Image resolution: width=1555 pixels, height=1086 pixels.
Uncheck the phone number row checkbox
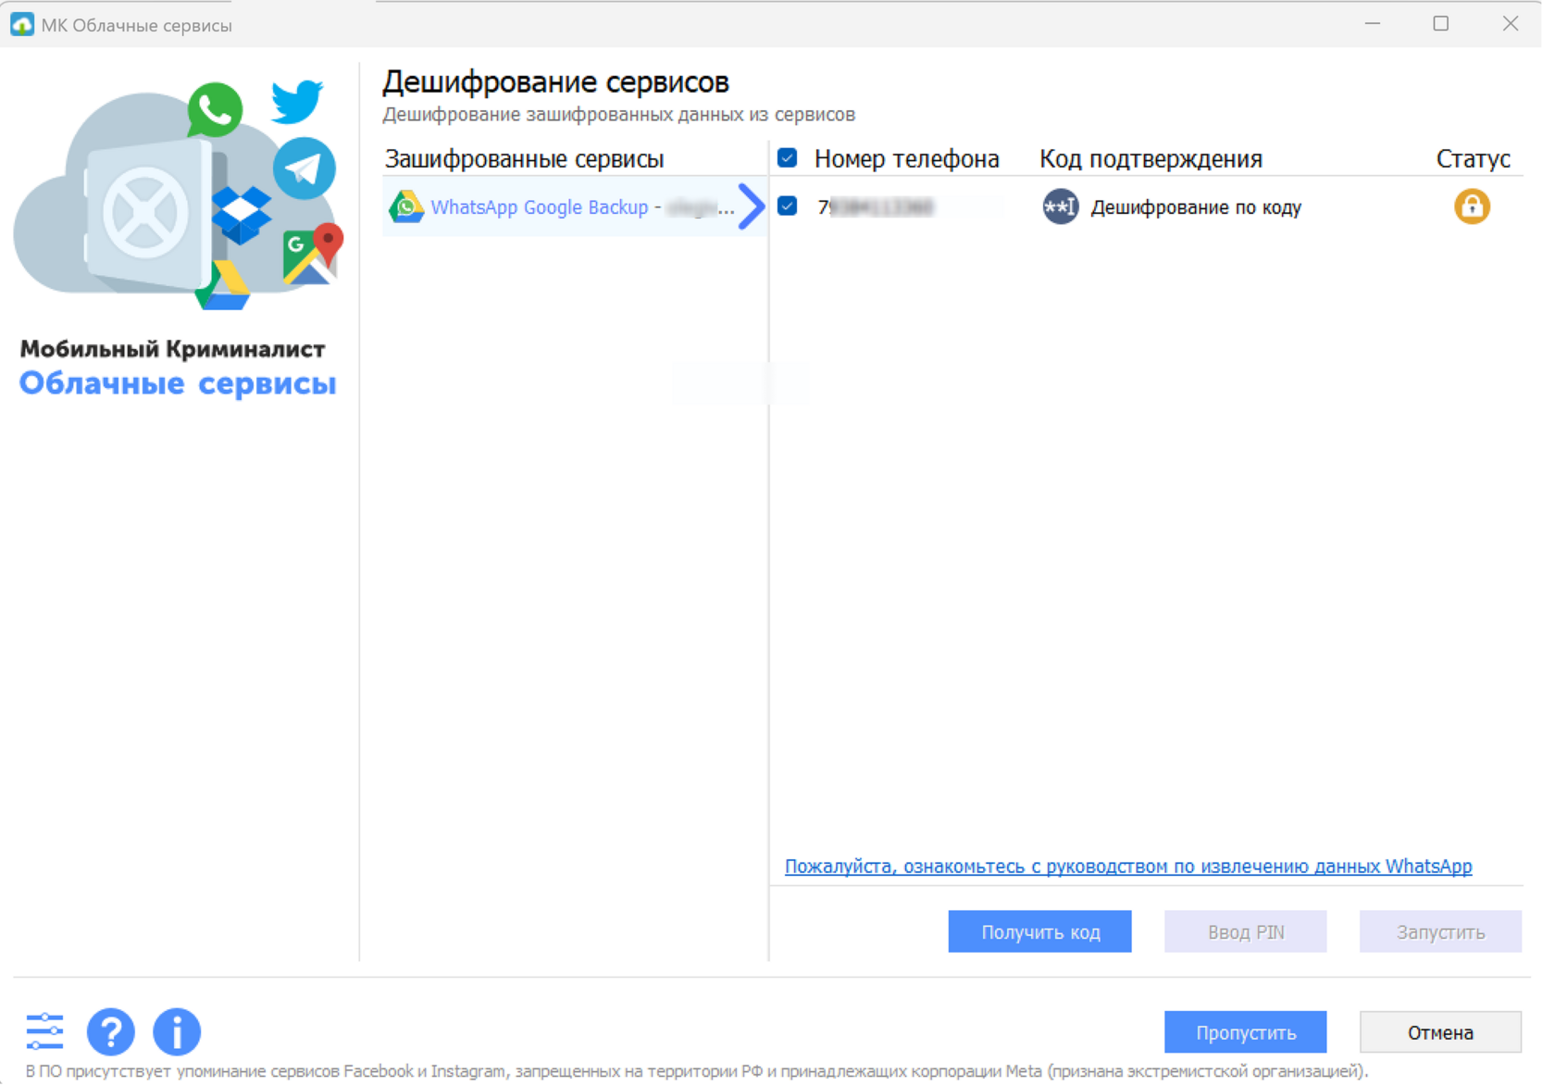[788, 206]
